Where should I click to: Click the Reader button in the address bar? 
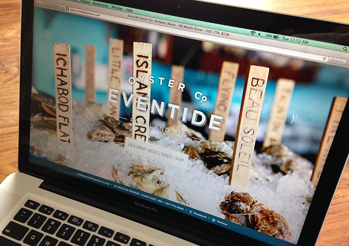(337, 61)
